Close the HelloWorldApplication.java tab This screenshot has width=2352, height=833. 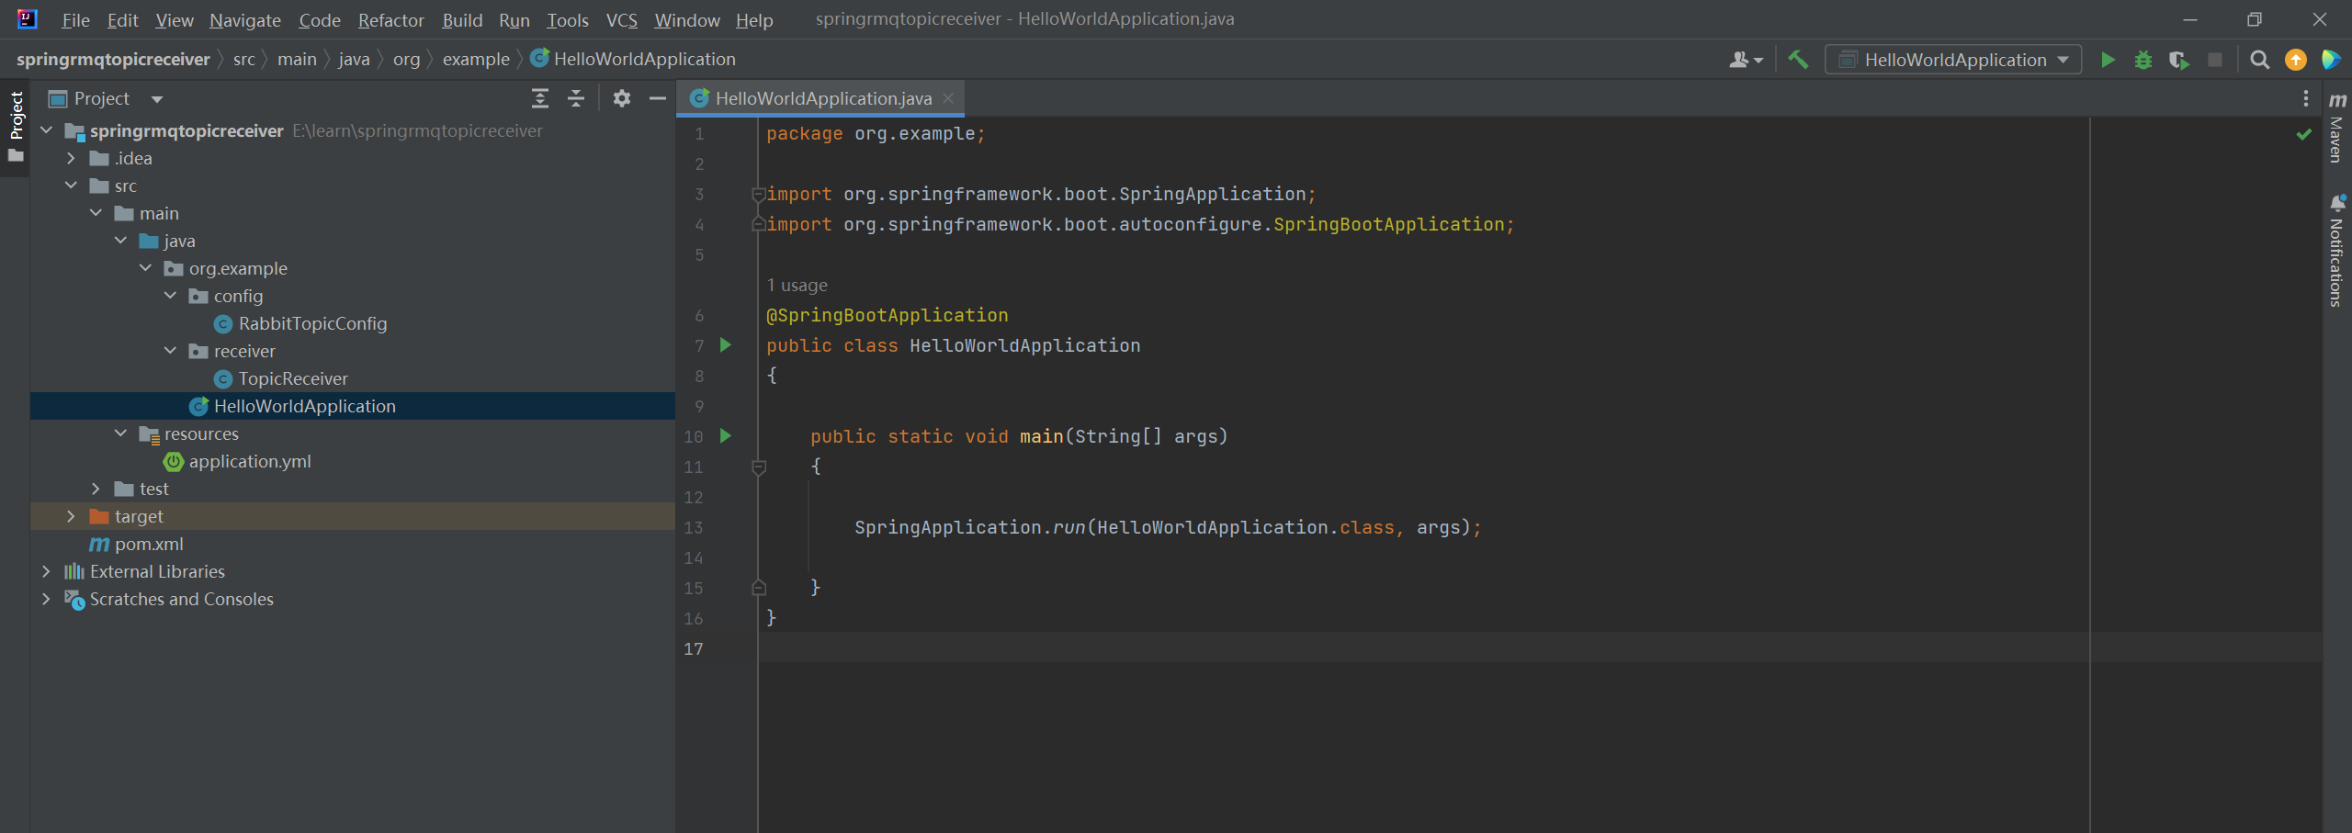(x=948, y=98)
